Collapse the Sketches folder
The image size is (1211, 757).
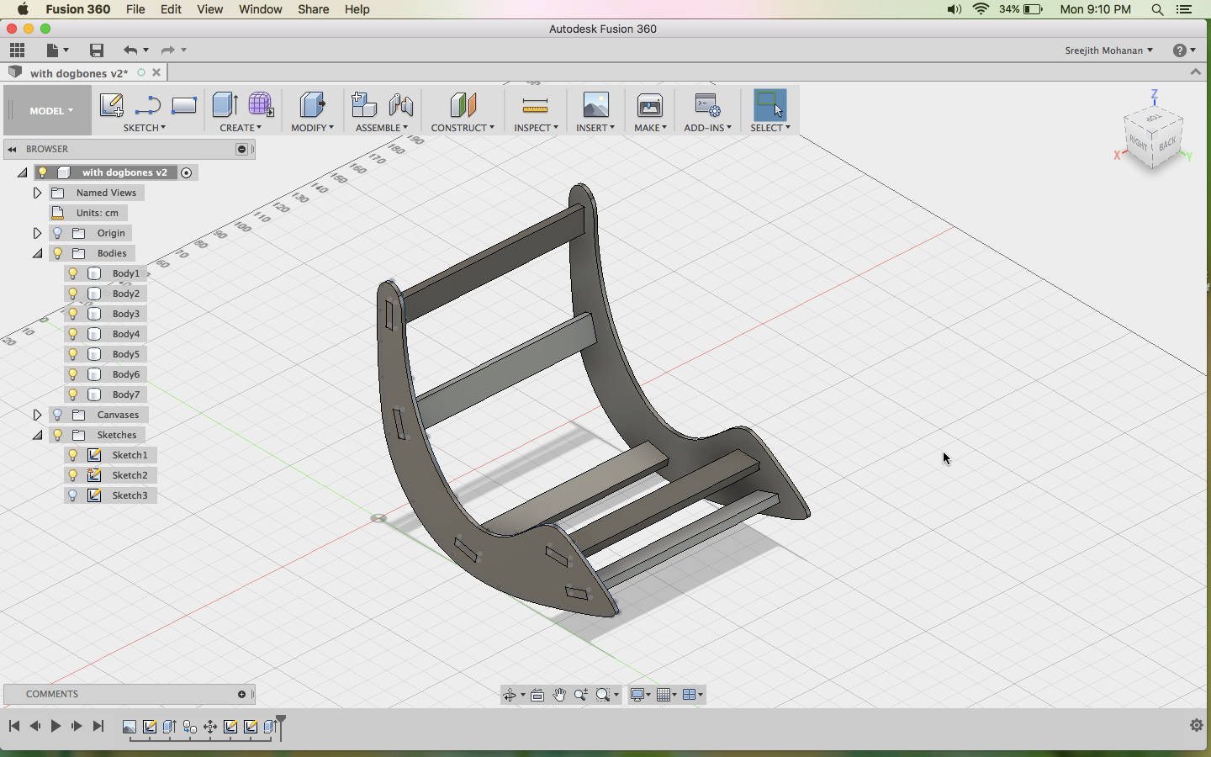click(37, 435)
